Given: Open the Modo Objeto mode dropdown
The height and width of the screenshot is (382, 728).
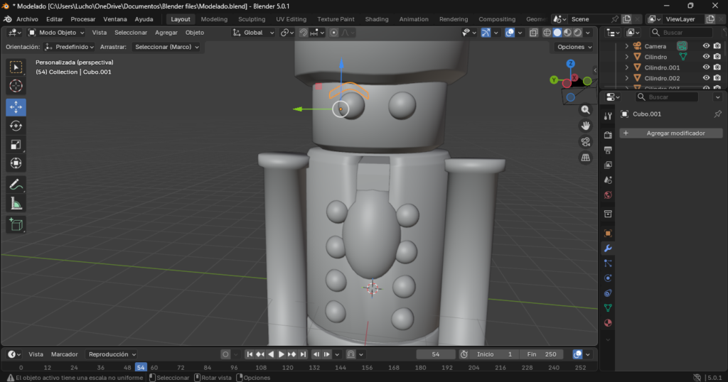Looking at the screenshot, I should [56, 33].
